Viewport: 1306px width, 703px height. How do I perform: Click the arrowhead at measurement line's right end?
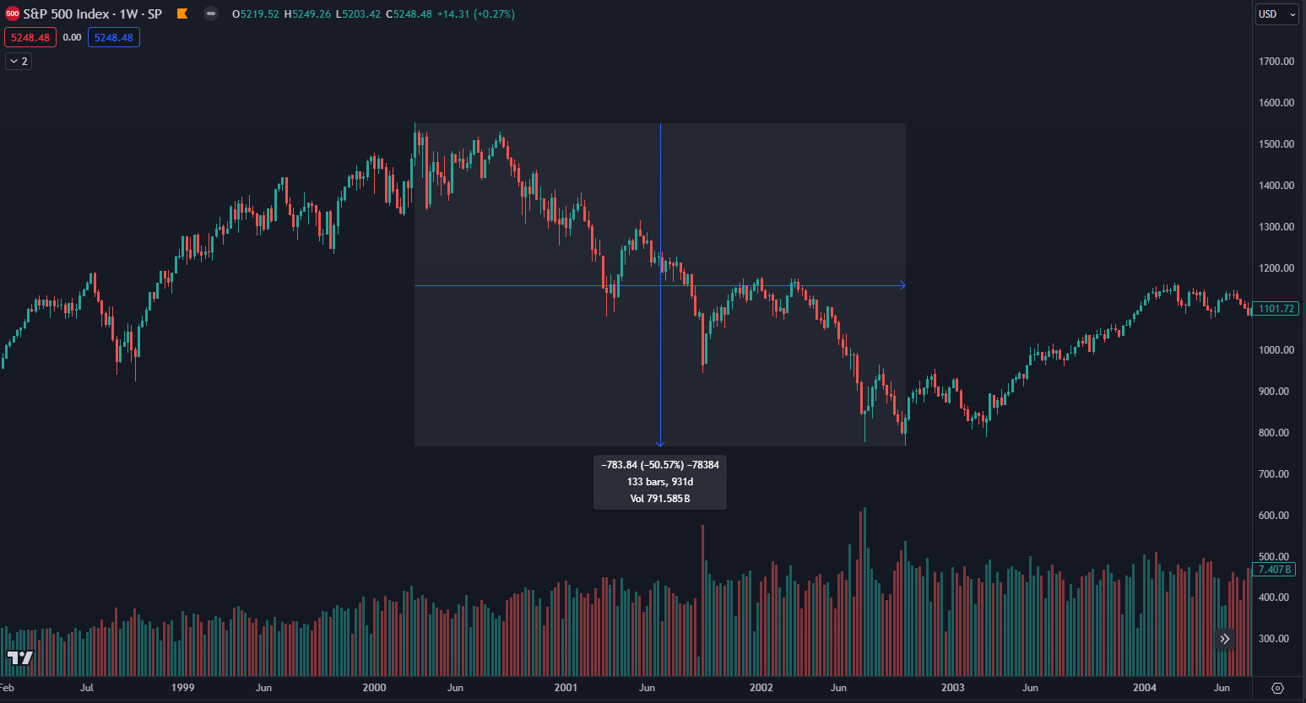[x=902, y=285]
